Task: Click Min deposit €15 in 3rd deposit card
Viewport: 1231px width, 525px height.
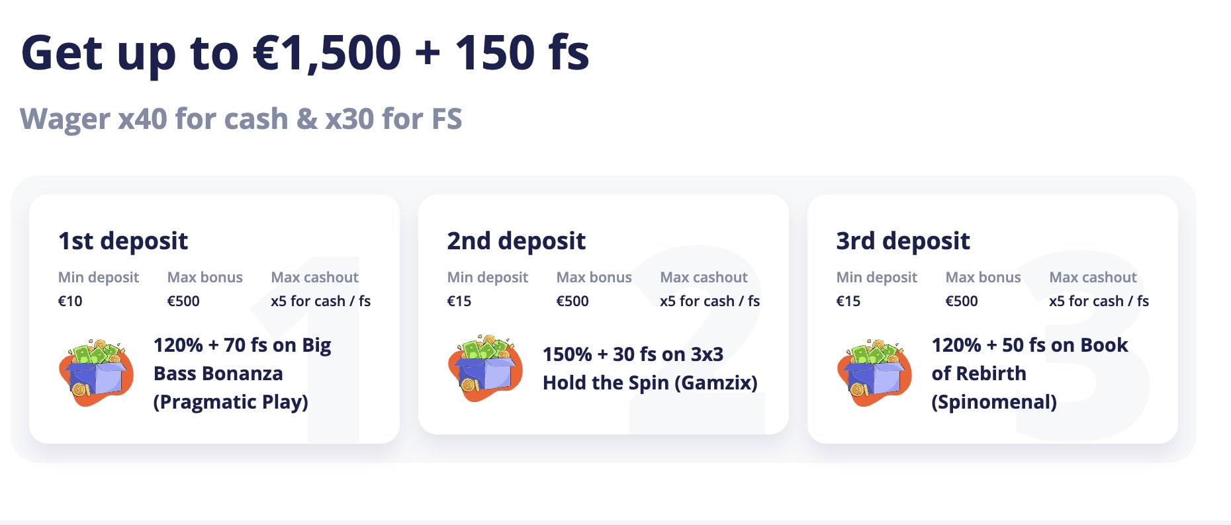Action: [x=848, y=301]
